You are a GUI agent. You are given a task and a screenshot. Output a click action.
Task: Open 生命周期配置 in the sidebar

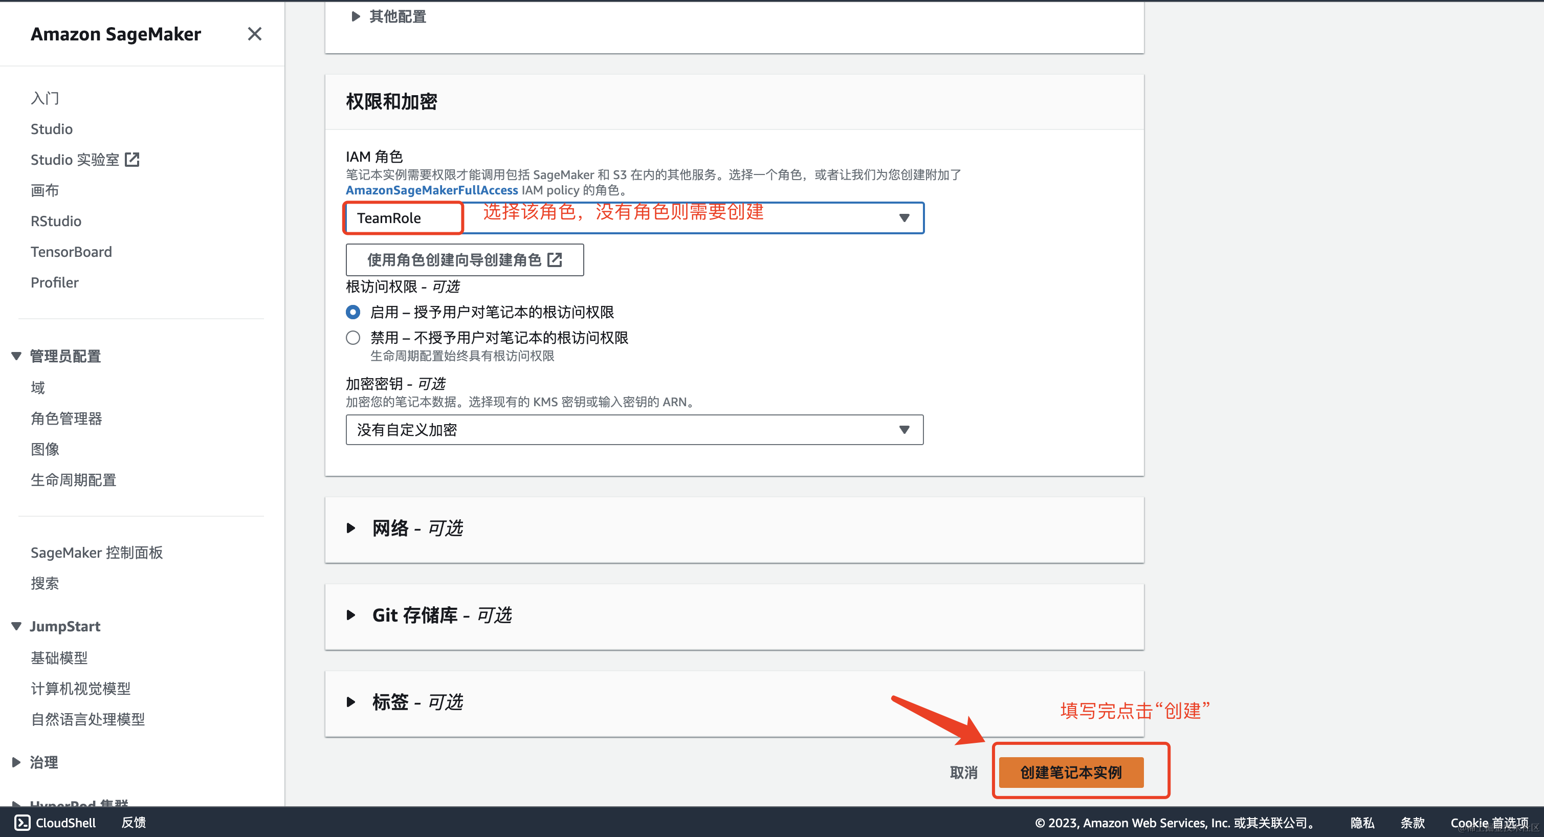pos(74,480)
